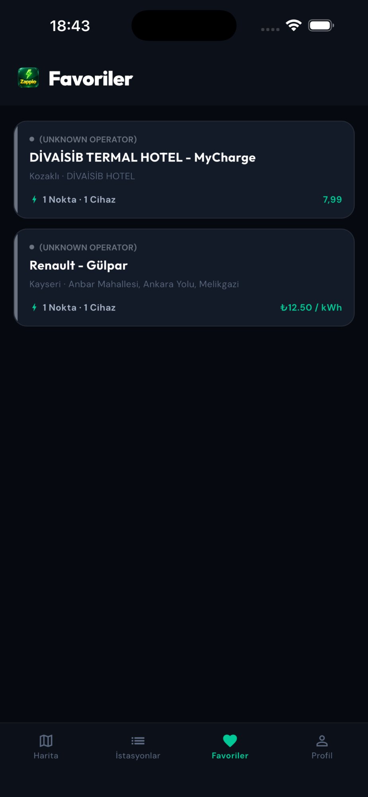The image size is (368, 797).
Task: Open the Profil person icon
Action: pyautogui.click(x=322, y=741)
